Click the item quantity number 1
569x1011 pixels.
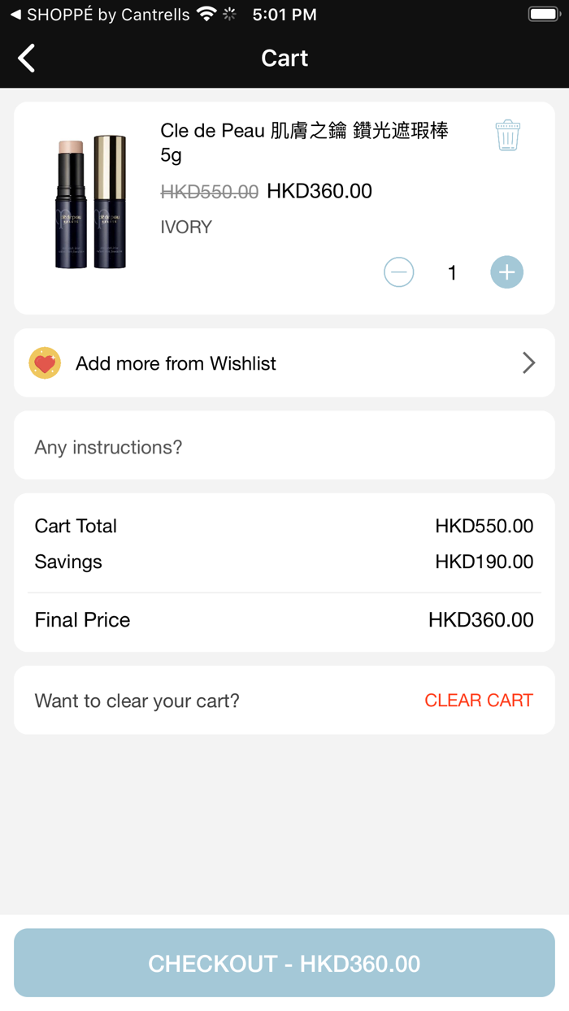453,273
